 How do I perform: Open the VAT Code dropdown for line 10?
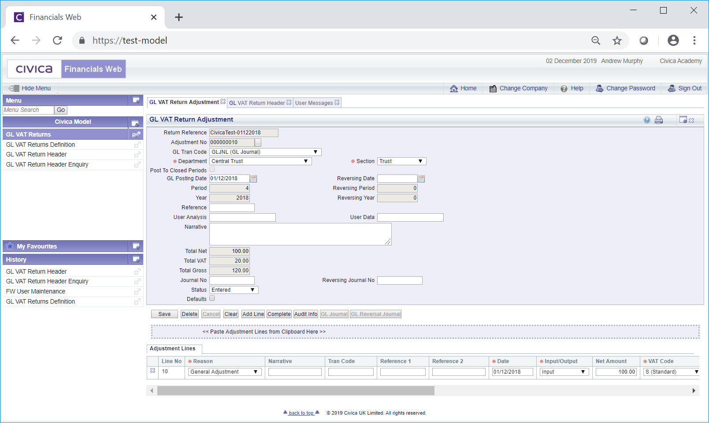tap(672, 372)
